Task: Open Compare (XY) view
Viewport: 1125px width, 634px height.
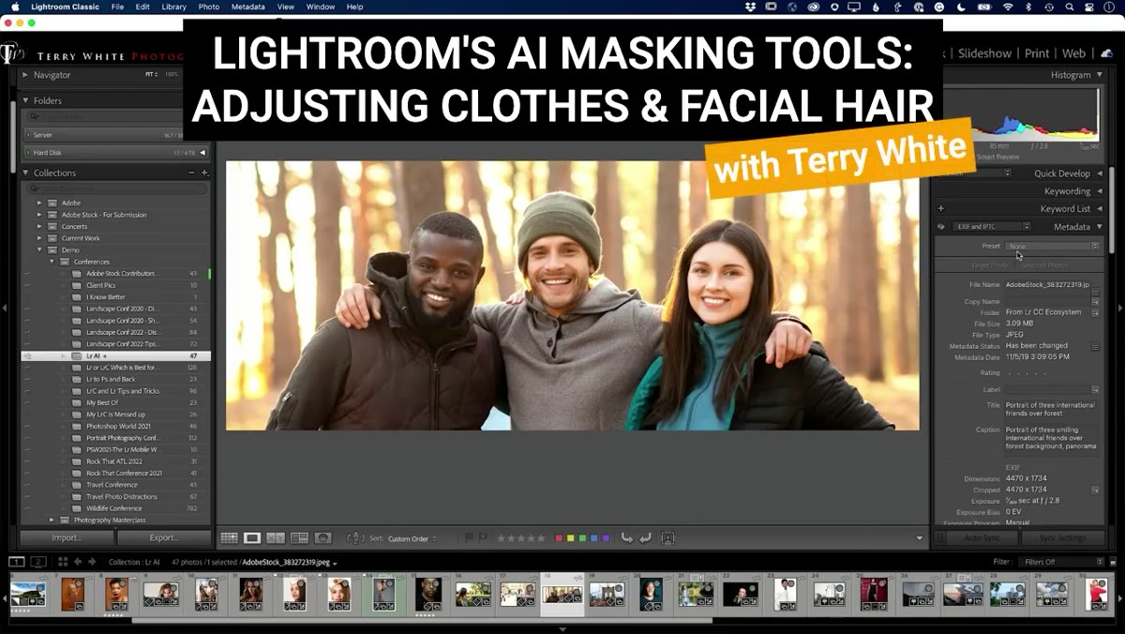Action: pos(276,538)
